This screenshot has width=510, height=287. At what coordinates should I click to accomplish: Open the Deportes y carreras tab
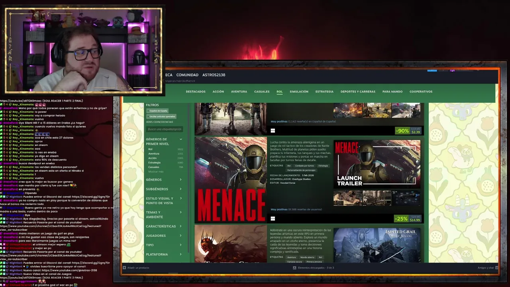[358, 92]
